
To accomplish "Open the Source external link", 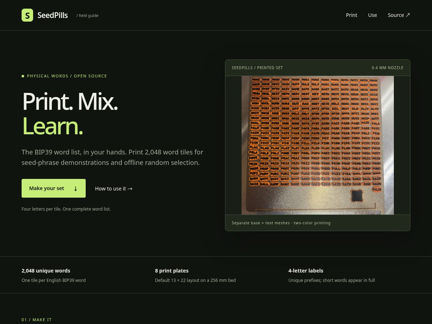I will pos(399,15).
